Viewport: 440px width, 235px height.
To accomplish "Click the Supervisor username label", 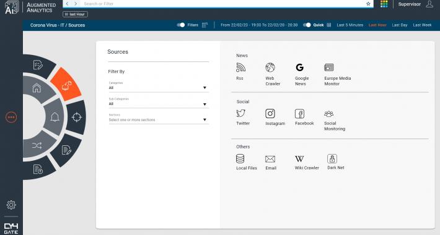I will (x=409, y=4).
